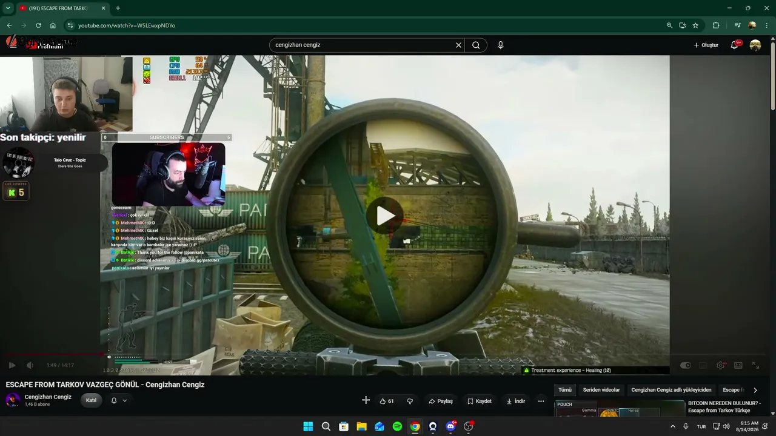Start voice search with the microphone icon
The width and height of the screenshot is (776, 436).
coord(500,45)
